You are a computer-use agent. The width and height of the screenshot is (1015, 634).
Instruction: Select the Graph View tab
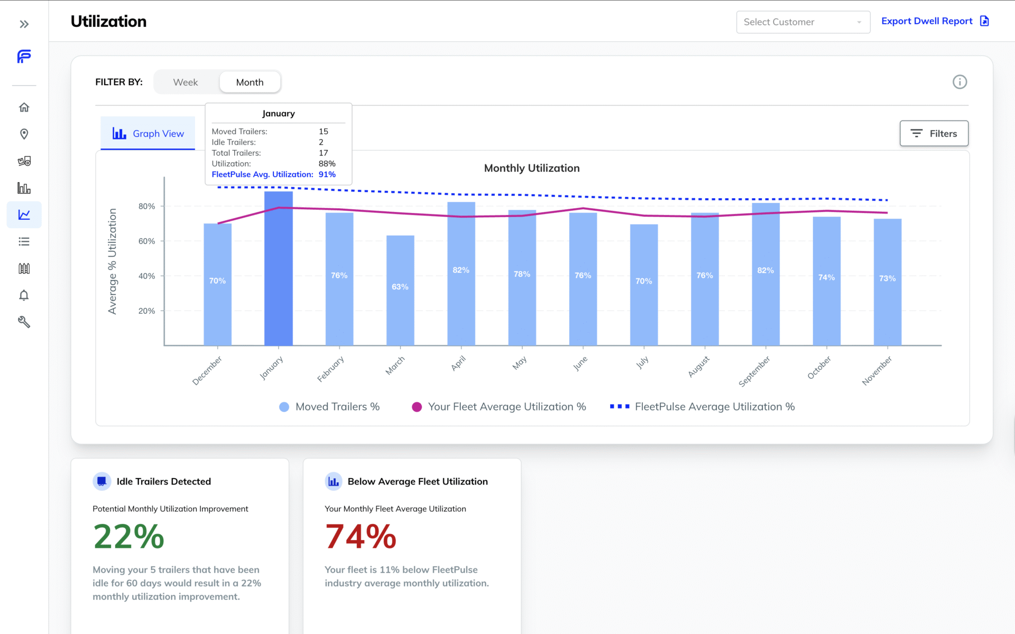(148, 133)
